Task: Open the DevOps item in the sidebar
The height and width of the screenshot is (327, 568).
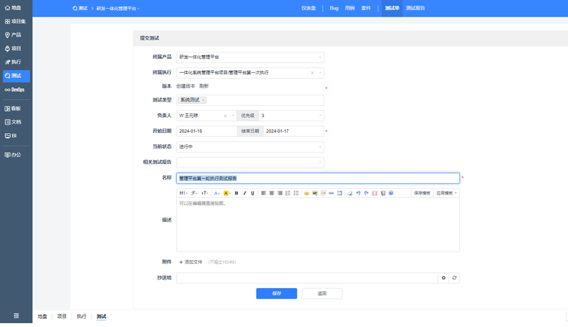Action: pyautogui.click(x=15, y=90)
